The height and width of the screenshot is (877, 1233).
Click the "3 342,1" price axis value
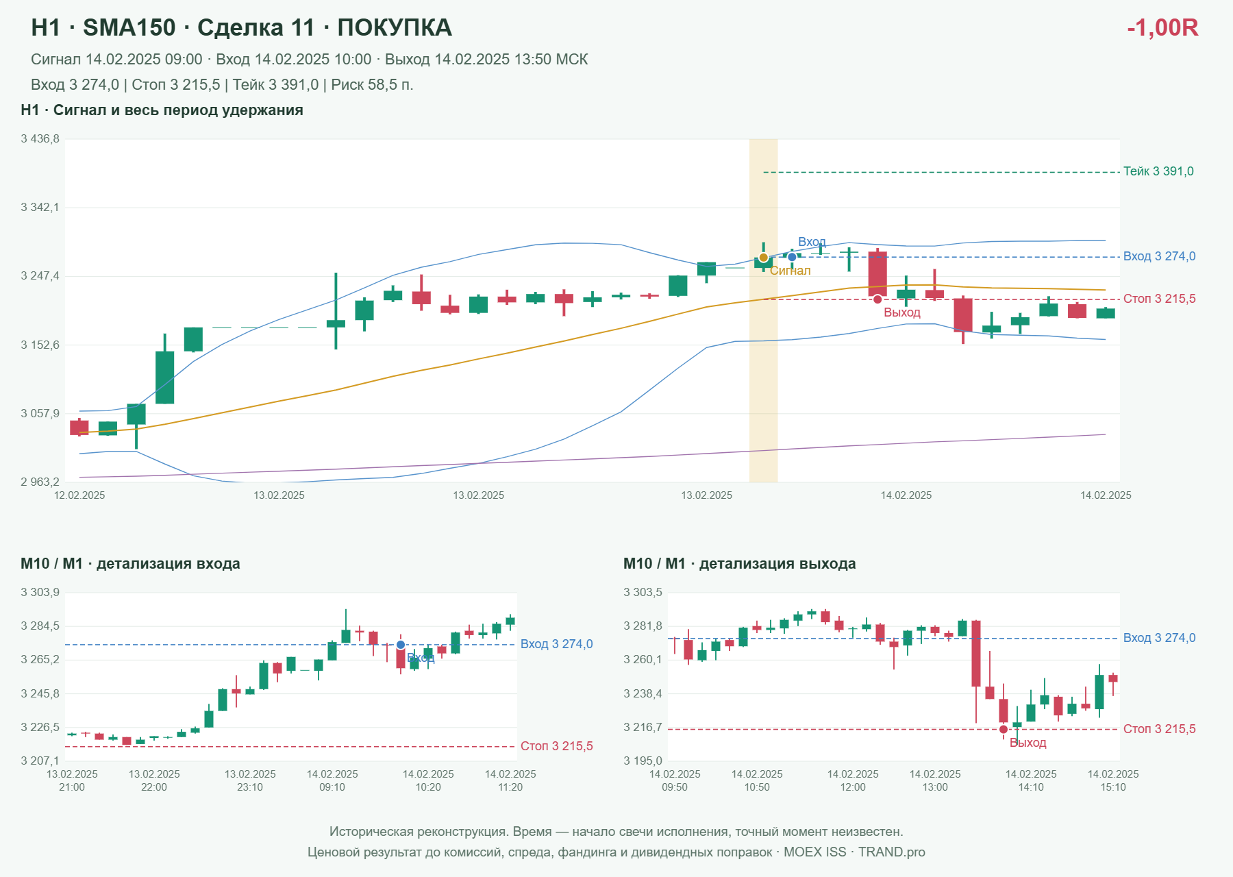coord(40,208)
